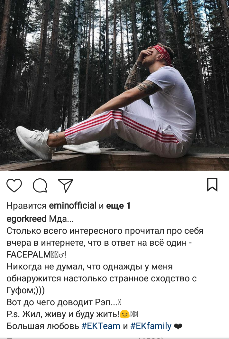This screenshot has width=229, height=339.
Task: Open the #EKTeam hashtag
Action: (x=101, y=326)
